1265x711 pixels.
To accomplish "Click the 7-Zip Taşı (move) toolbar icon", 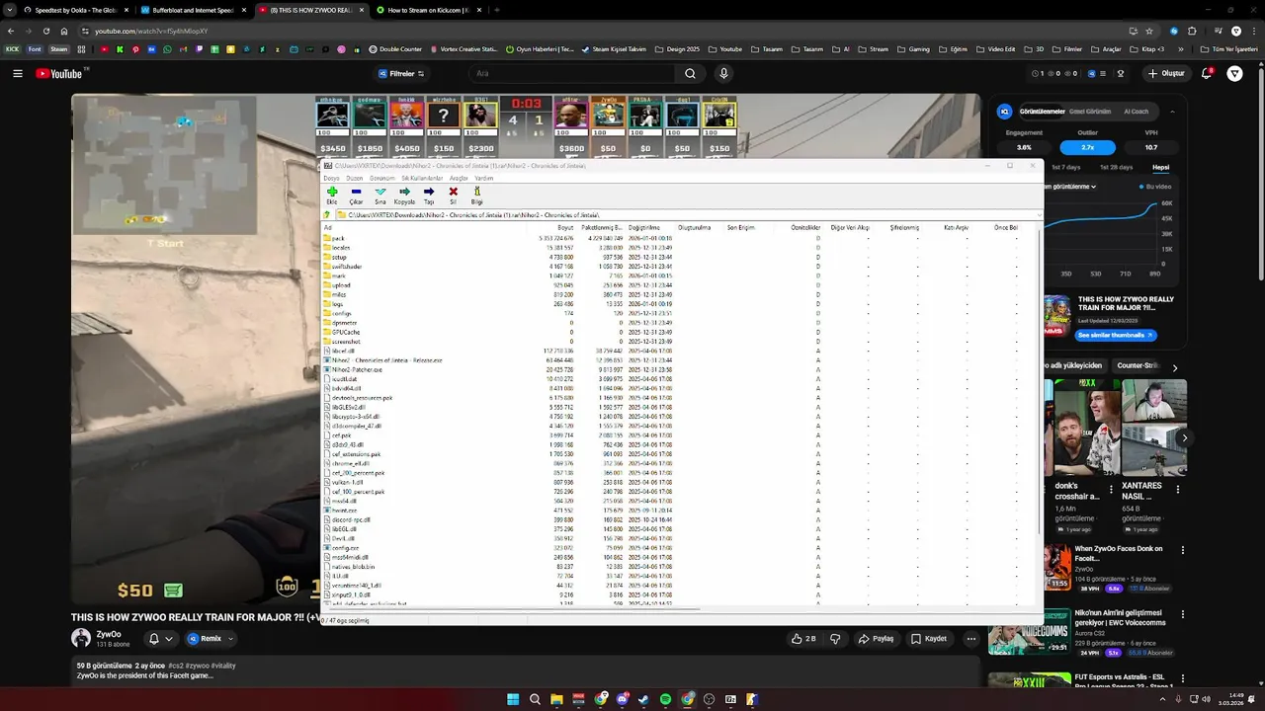I will tap(429, 192).
